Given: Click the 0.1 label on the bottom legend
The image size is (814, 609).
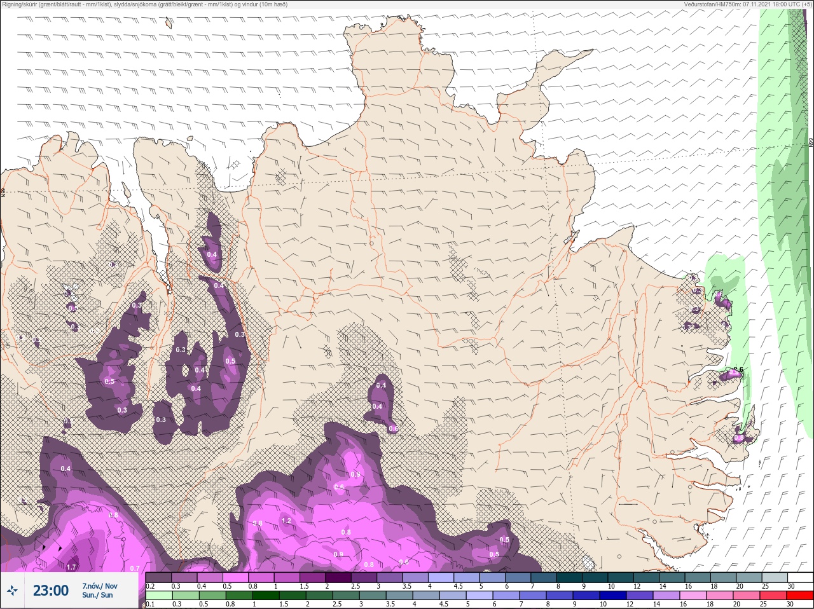Looking at the screenshot, I should [x=149, y=604].
